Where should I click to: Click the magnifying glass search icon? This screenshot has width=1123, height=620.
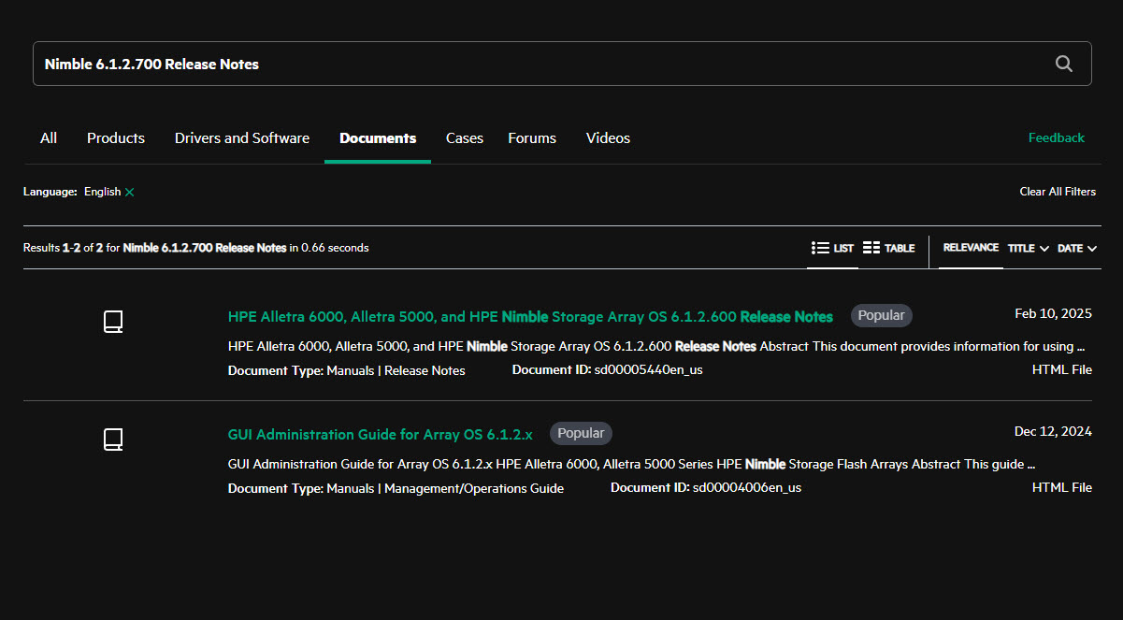point(1063,64)
